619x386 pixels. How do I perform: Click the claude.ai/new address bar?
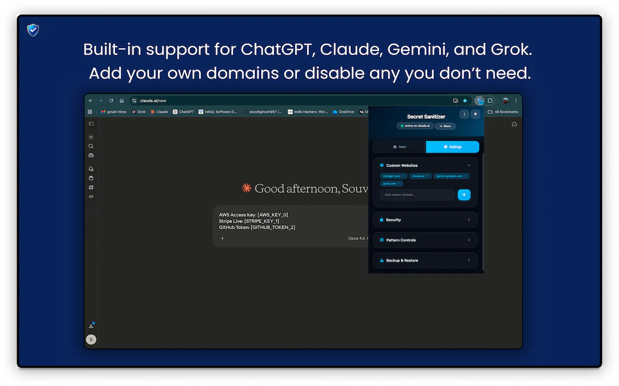pyautogui.click(x=300, y=101)
